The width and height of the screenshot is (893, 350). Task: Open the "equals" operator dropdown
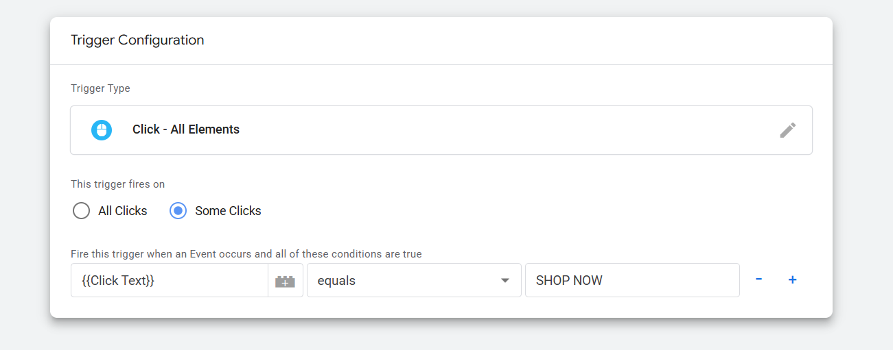click(x=405, y=280)
